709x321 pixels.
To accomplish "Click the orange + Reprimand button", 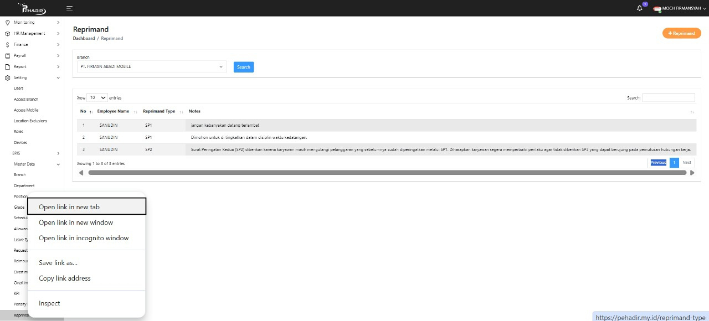I will tap(681, 33).
